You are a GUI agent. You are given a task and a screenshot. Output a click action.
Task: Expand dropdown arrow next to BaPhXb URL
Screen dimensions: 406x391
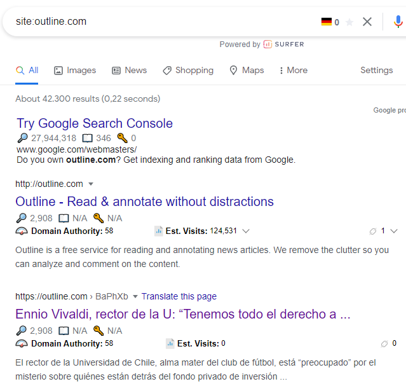(135, 297)
